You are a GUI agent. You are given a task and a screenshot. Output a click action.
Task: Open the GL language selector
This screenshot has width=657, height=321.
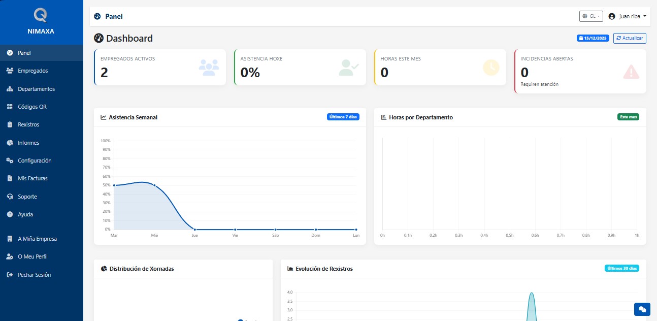pos(590,16)
